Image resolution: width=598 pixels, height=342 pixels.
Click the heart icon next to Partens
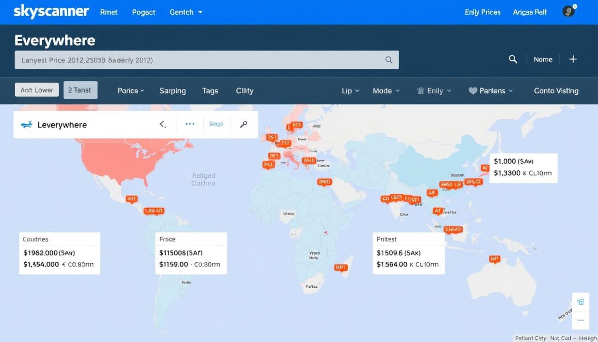pyautogui.click(x=473, y=91)
